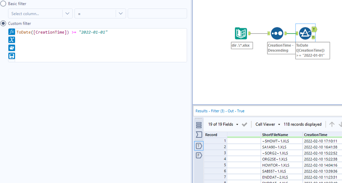Select CreationTime cell 2022-02-10 15:22:52
The height and width of the screenshot is (183, 342).
tap(322, 153)
